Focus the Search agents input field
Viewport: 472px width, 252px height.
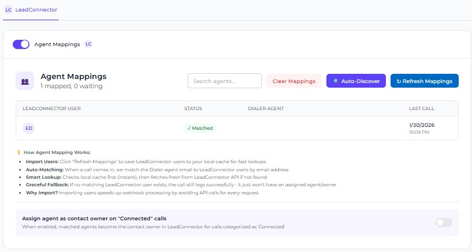pyautogui.click(x=225, y=81)
